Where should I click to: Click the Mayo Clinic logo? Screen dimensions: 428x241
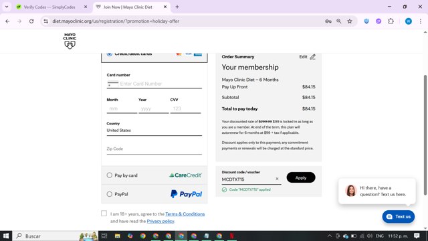pos(70,41)
